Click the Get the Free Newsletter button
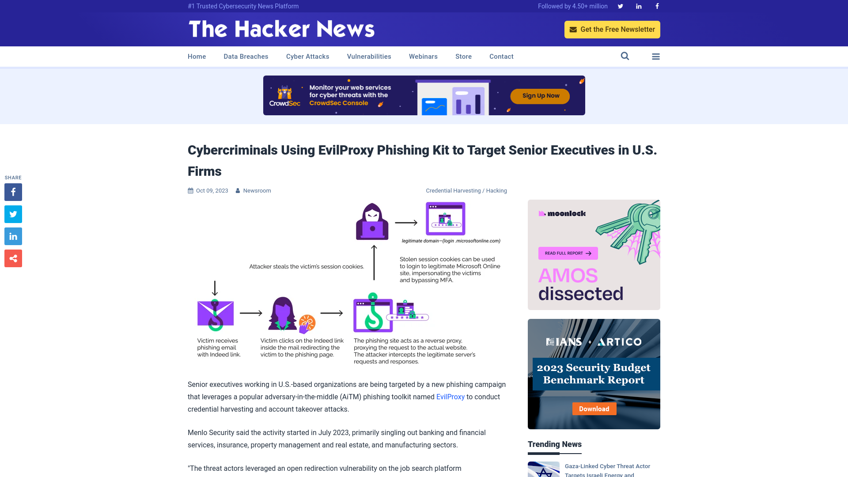848x477 pixels. tap(612, 29)
